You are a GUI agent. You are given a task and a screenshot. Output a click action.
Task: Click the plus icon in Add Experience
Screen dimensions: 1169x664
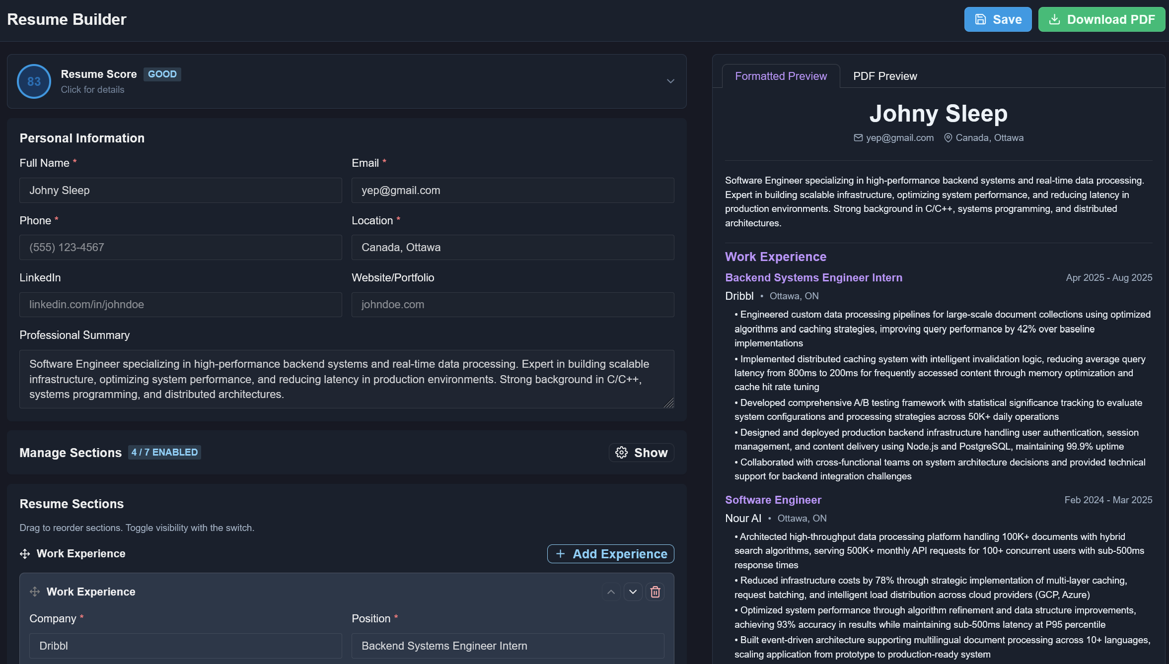pos(560,553)
